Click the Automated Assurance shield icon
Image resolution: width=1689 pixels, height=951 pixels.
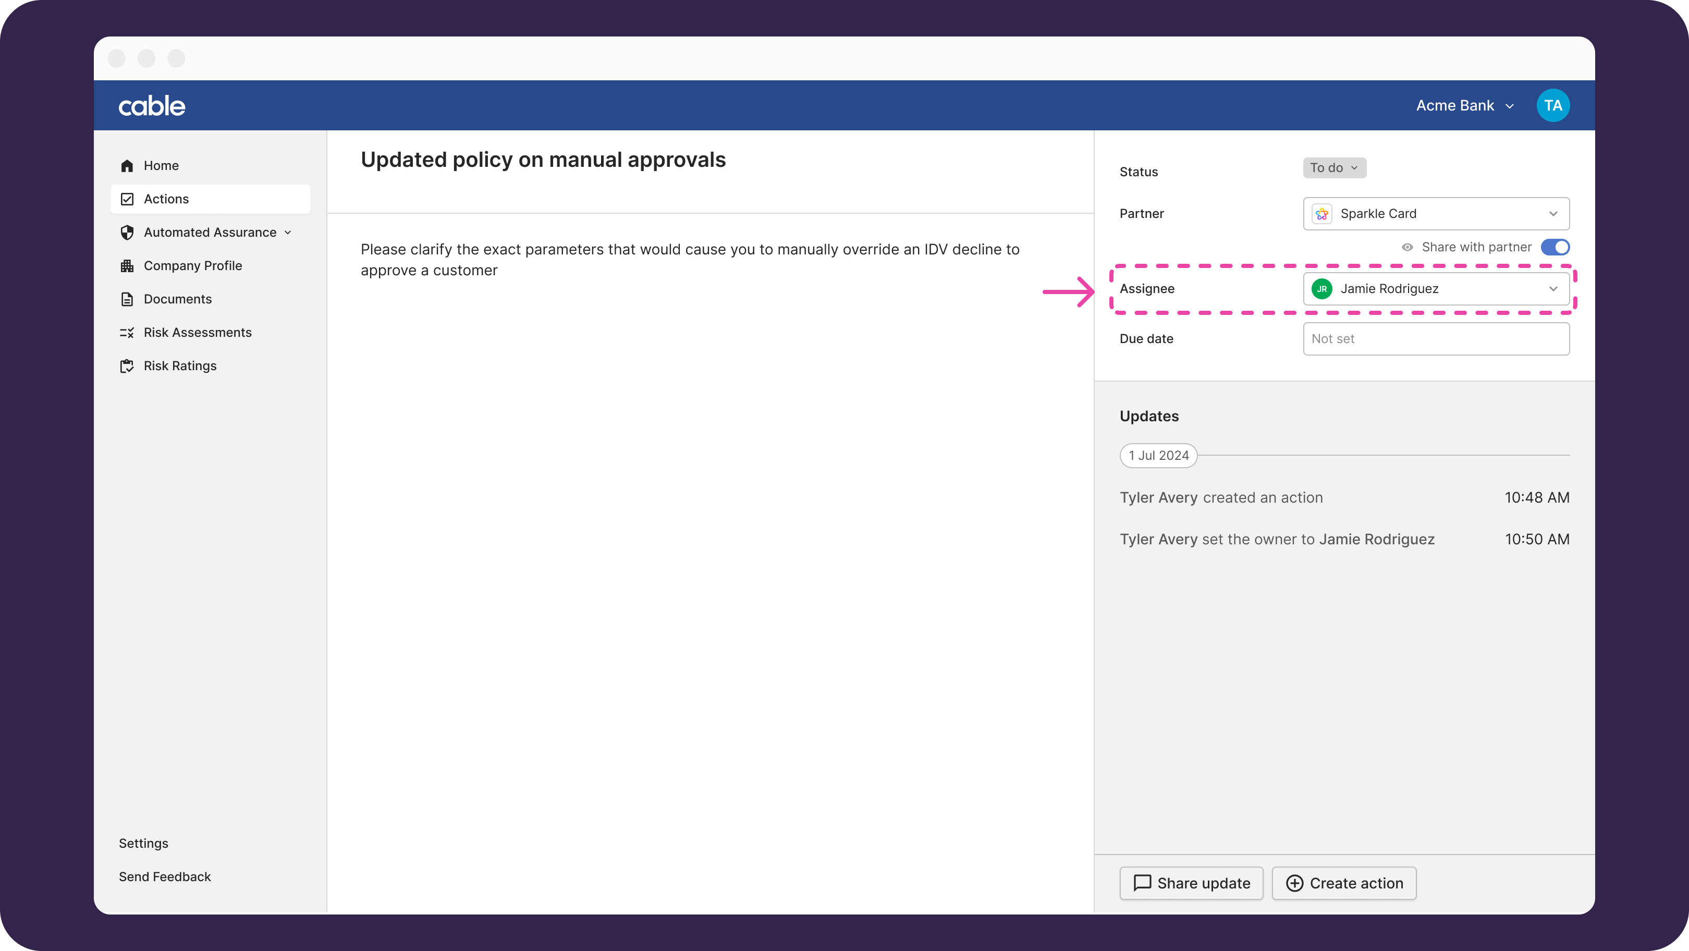coord(127,233)
